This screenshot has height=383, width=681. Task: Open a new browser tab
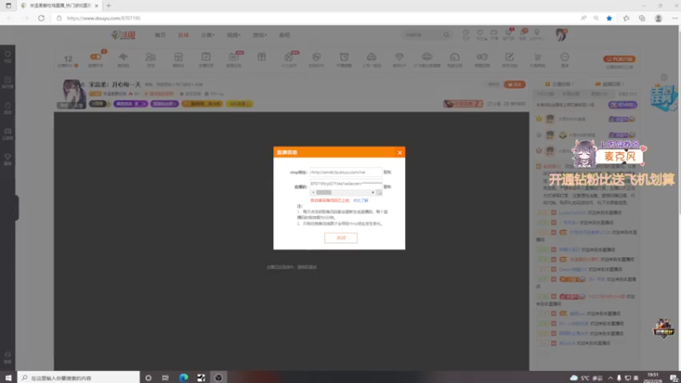(109, 6)
